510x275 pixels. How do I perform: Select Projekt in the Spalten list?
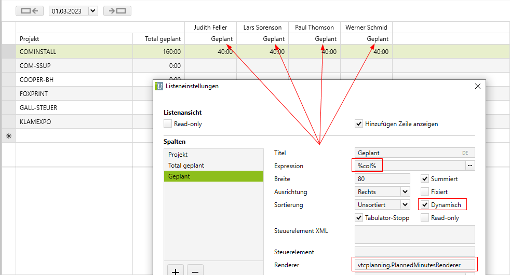tap(178, 155)
